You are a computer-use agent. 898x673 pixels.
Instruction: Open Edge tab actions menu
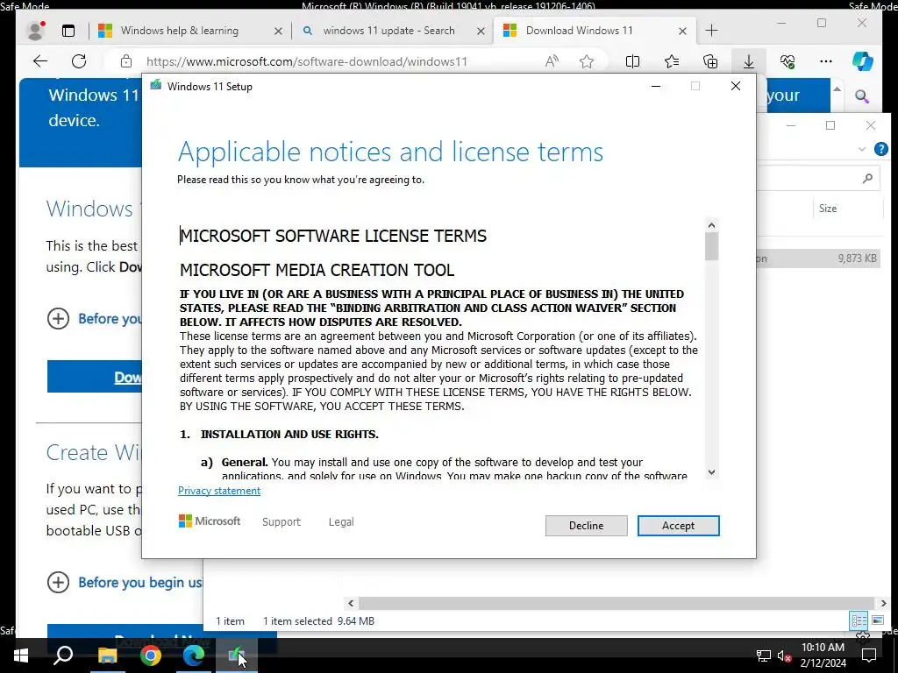pyautogui.click(x=68, y=31)
